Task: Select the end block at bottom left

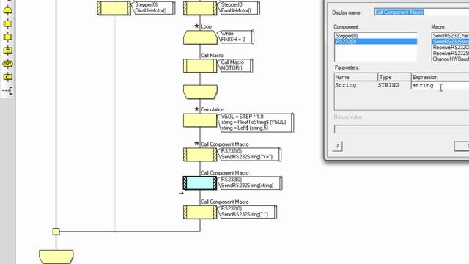Action: pos(56,257)
